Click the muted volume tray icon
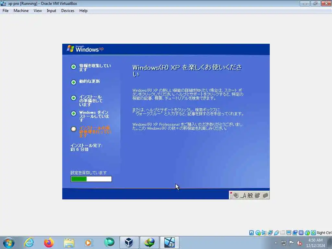Viewport: 332px width, 249px height. coord(299,243)
